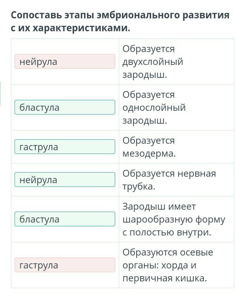
Task: Click the description 'Образуется нервная трубка'
Action: coord(169,180)
